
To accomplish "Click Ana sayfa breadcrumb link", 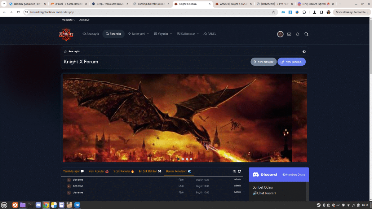I will (74, 51).
